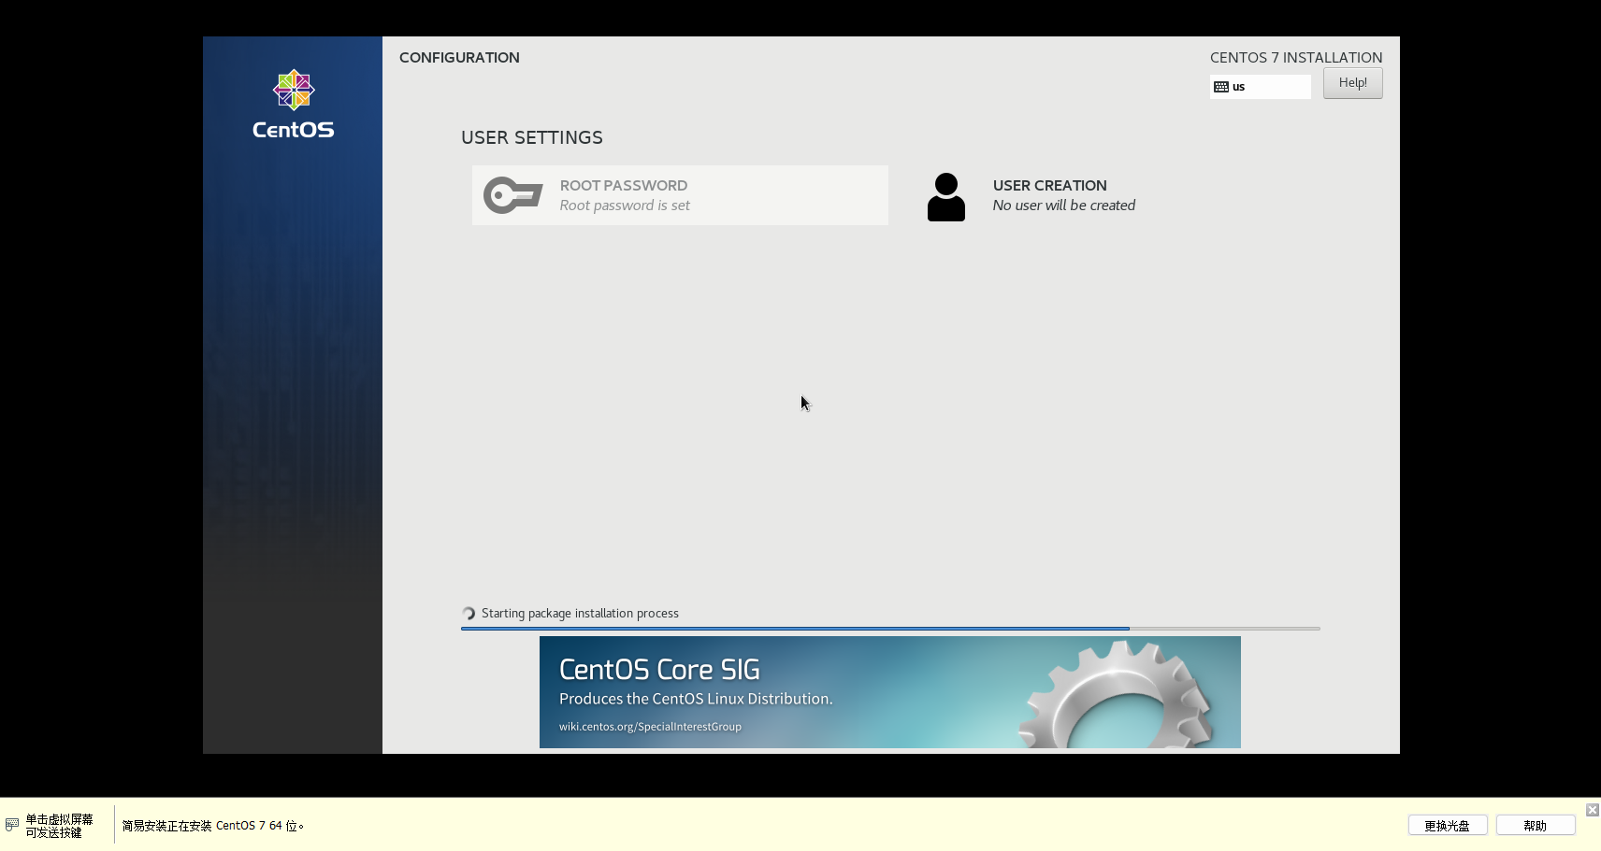Viewport: 1601px width, 851px height.
Task: Close the yellow easy install notification bar
Action: point(1592,810)
